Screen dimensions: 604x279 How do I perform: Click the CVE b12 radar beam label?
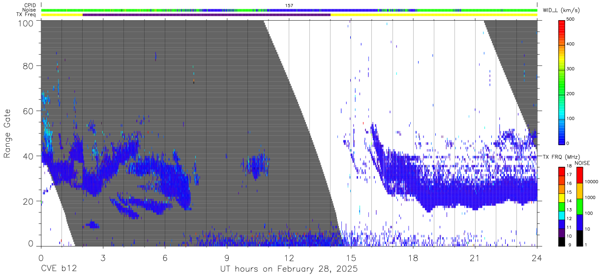[58, 269]
